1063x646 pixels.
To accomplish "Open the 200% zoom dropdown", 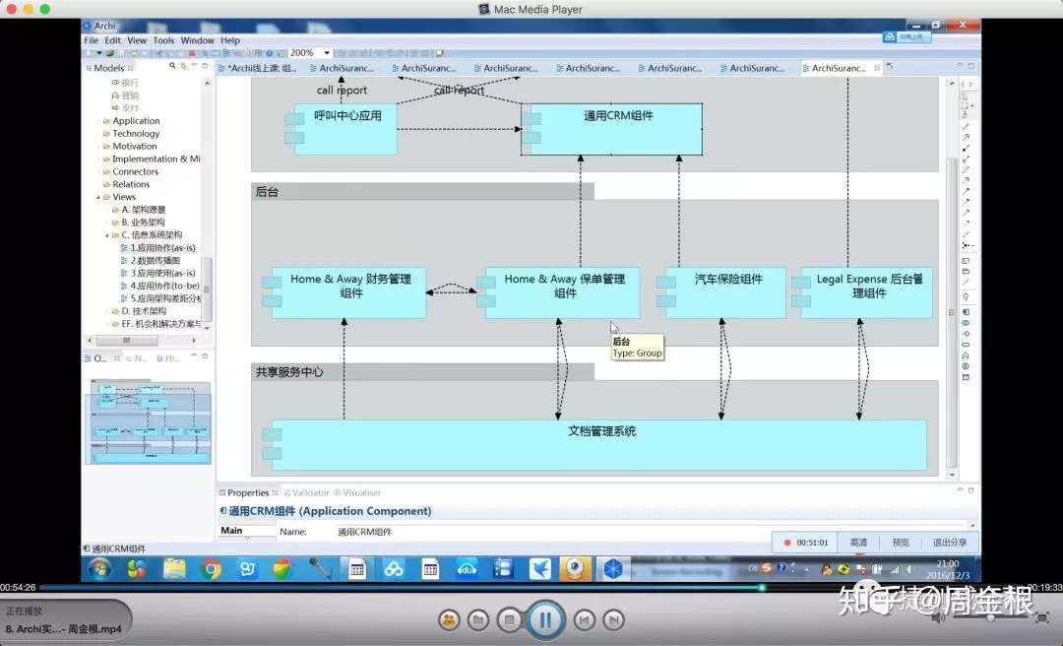I will click(327, 53).
